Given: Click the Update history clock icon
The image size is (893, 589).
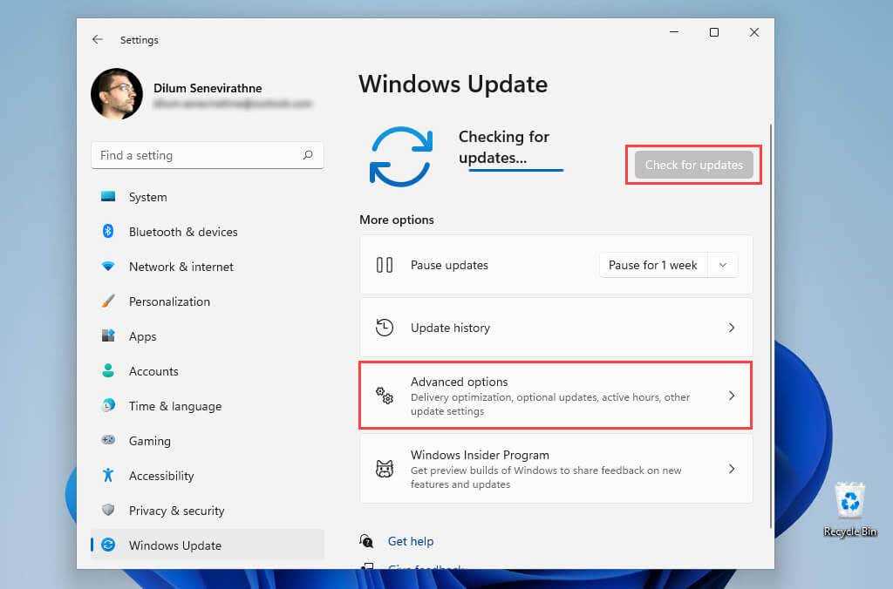Looking at the screenshot, I should tap(385, 328).
